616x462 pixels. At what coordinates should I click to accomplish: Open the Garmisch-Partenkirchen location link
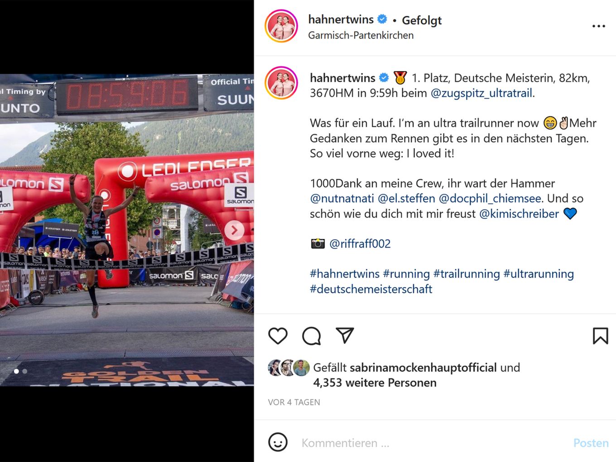pos(361,35)
